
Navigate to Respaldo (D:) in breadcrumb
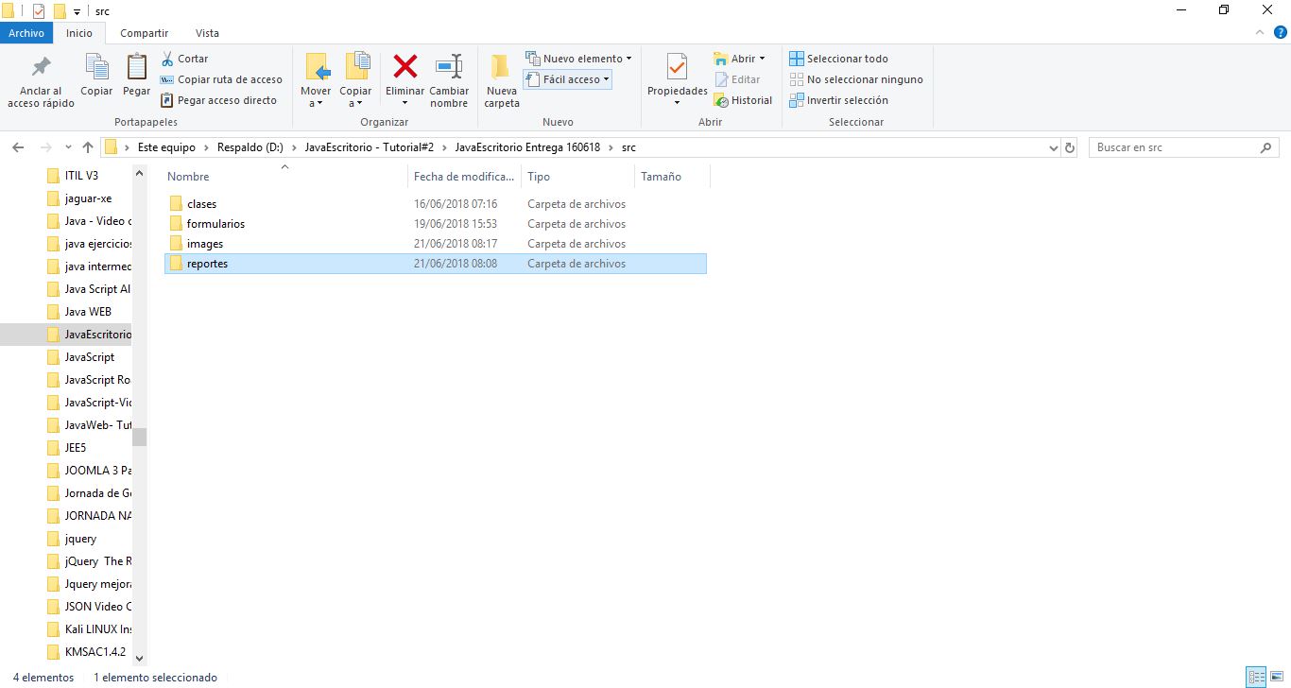click(250, 147)
